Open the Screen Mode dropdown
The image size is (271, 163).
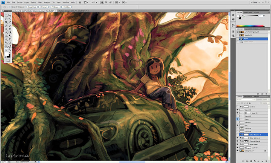point(124,2)
